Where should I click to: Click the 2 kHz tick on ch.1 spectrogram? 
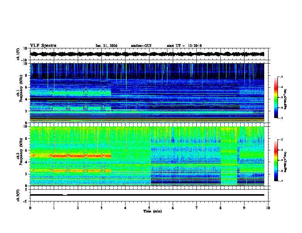pyautogui.click(x=27, y=111)
